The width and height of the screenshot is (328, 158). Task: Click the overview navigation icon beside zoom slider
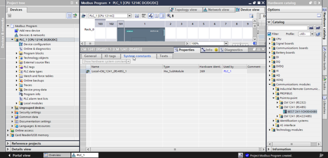pos(255,43)
